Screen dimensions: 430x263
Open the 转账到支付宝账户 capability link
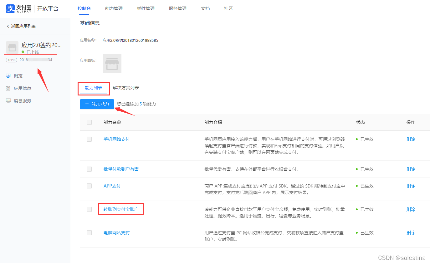coord(121,209)
